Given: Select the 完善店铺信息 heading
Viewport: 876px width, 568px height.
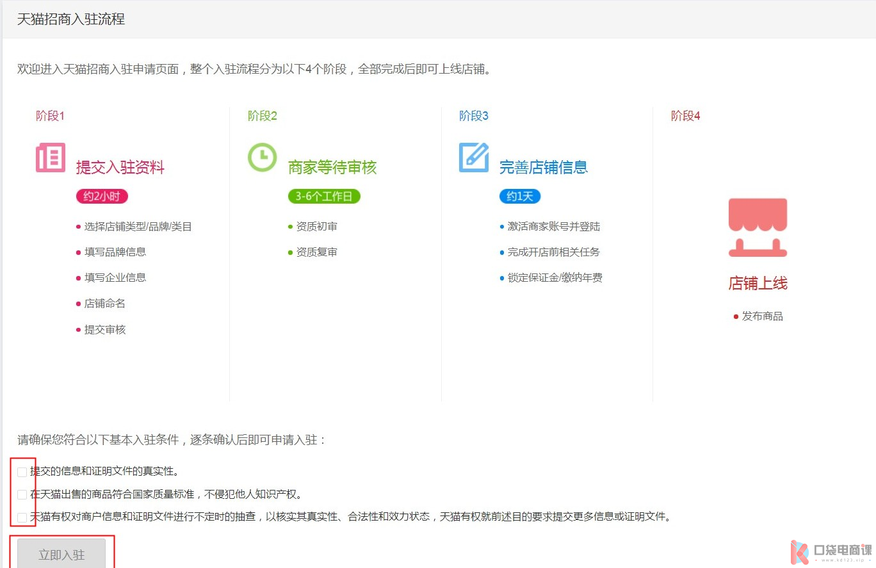Looking at the screenshot, I should [544, 168].
